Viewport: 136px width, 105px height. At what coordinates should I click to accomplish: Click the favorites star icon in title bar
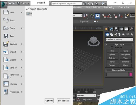pos(97,4)
